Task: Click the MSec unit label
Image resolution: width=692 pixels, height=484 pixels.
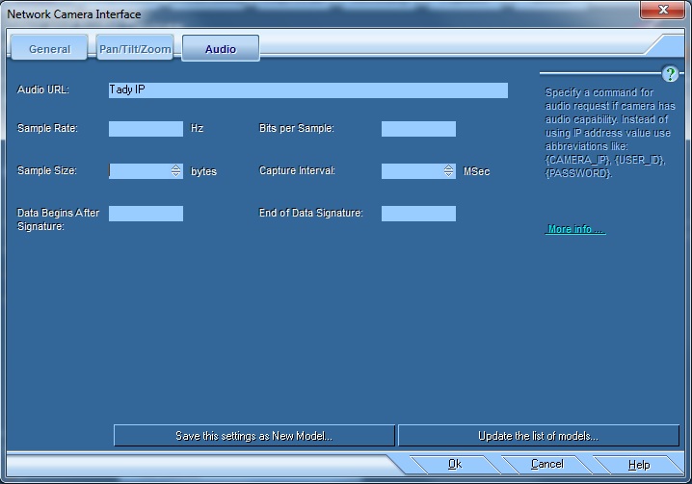Action: coord(477,171)
